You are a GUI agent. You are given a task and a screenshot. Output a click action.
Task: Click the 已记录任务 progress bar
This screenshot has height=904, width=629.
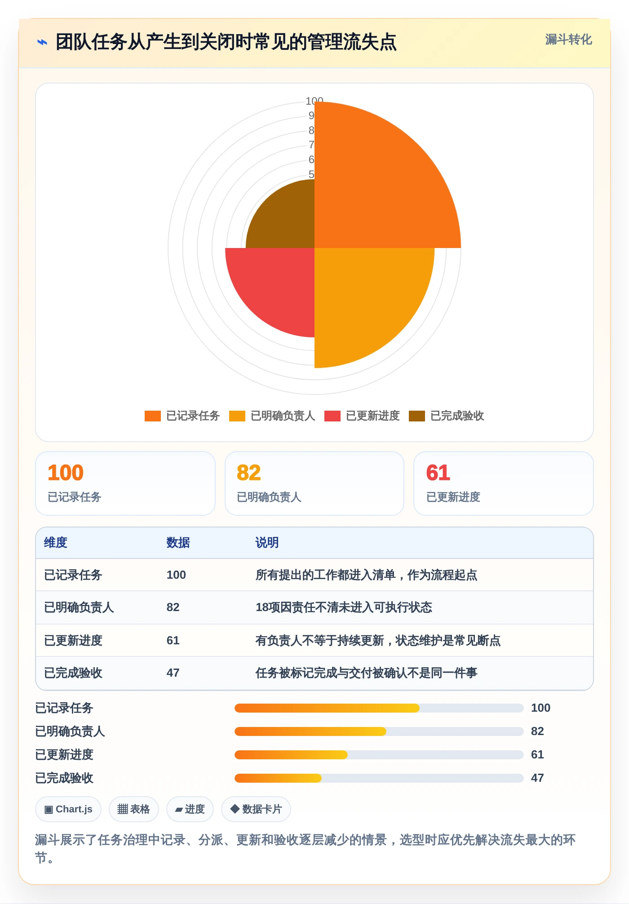[x=379, y=708]
